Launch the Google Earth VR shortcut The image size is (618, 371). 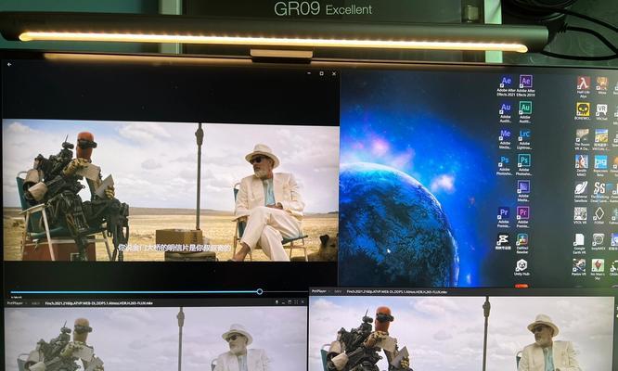click(579, 244)
